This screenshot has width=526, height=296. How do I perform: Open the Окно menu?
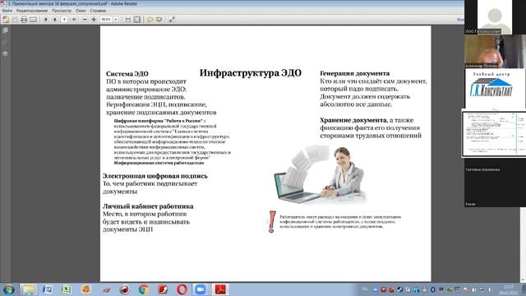click(81, 11)
